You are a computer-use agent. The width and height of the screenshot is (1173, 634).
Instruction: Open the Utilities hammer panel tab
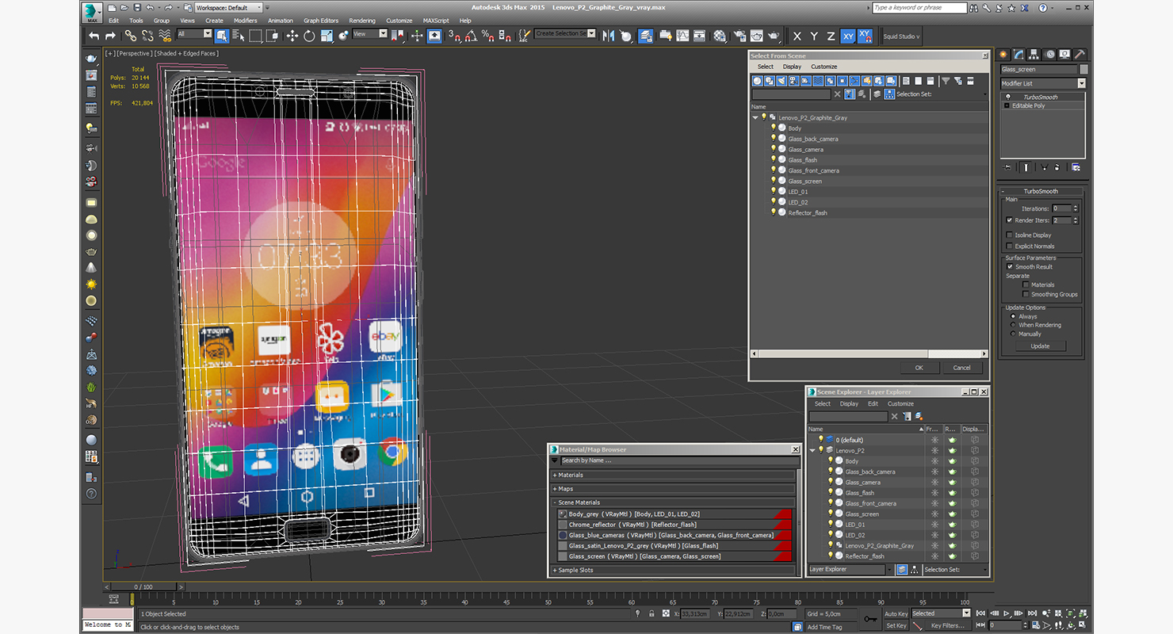[x=1079, y=55]
